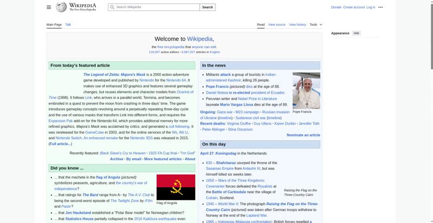Select the Read tab
Viewport: 433px width, 223px height.
tap(261, 24)
